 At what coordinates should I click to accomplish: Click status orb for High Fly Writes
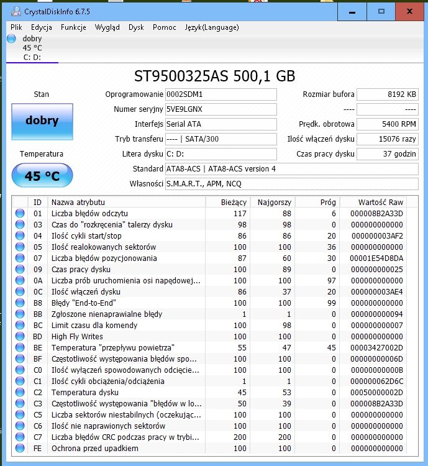(x=20, y=336)
